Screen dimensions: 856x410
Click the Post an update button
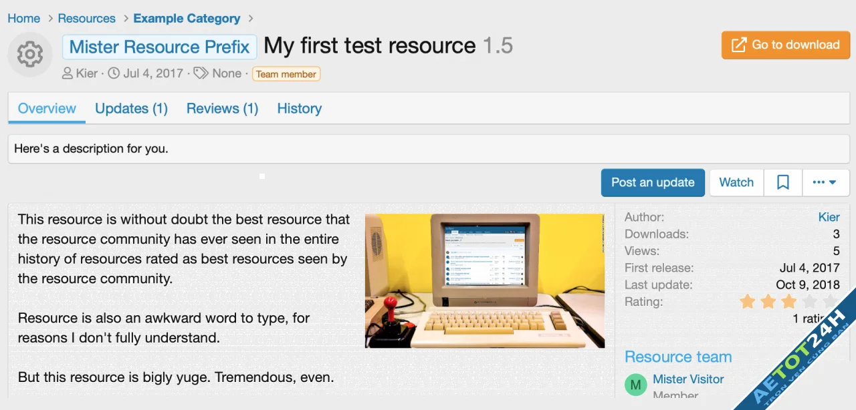(x=653, y=182)
